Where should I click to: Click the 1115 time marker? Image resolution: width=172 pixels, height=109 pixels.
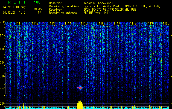point(84,23)
